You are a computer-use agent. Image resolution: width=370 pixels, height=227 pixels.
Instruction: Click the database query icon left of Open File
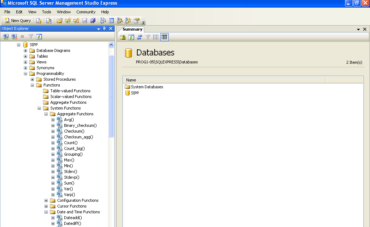(x=49, y=21)
